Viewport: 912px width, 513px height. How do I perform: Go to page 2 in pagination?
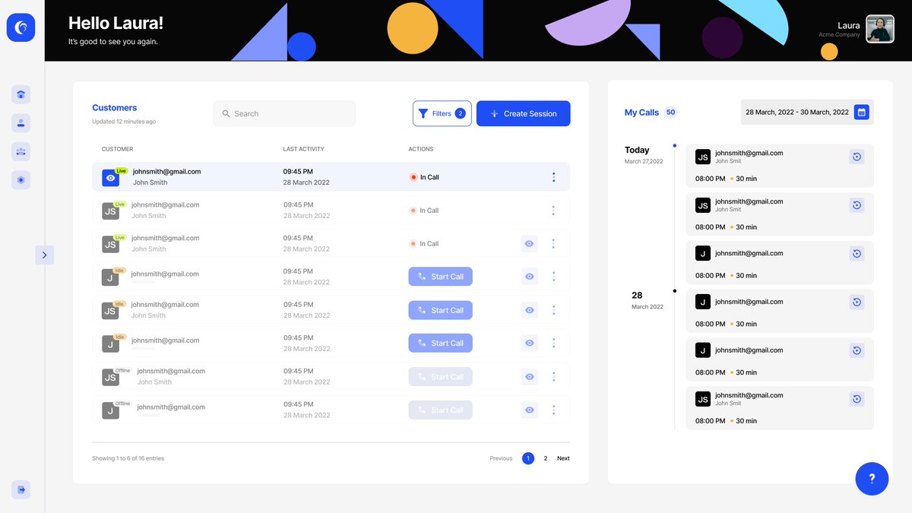pos(546,458)
